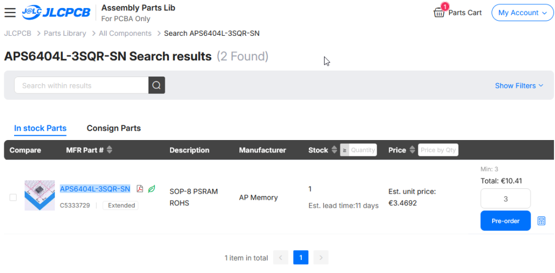The width and height of the screenshot is (555, 273).
Task: Focus the Stock Quantity filter field
Action: (x=363, y=150)
